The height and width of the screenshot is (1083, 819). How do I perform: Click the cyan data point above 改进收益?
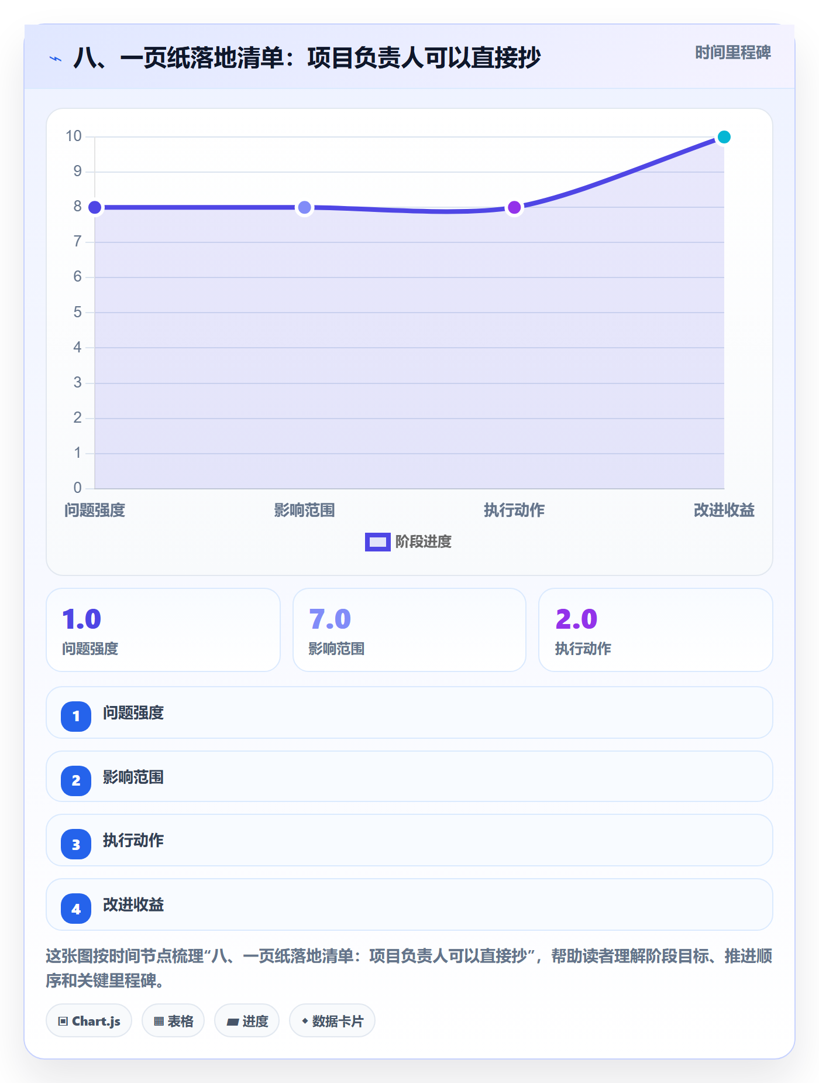(x=724, y=137)
